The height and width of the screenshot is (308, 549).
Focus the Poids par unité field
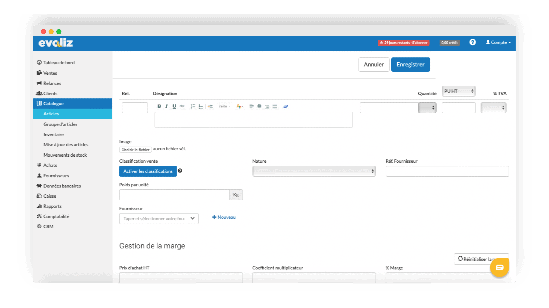(x=174, y=195)
